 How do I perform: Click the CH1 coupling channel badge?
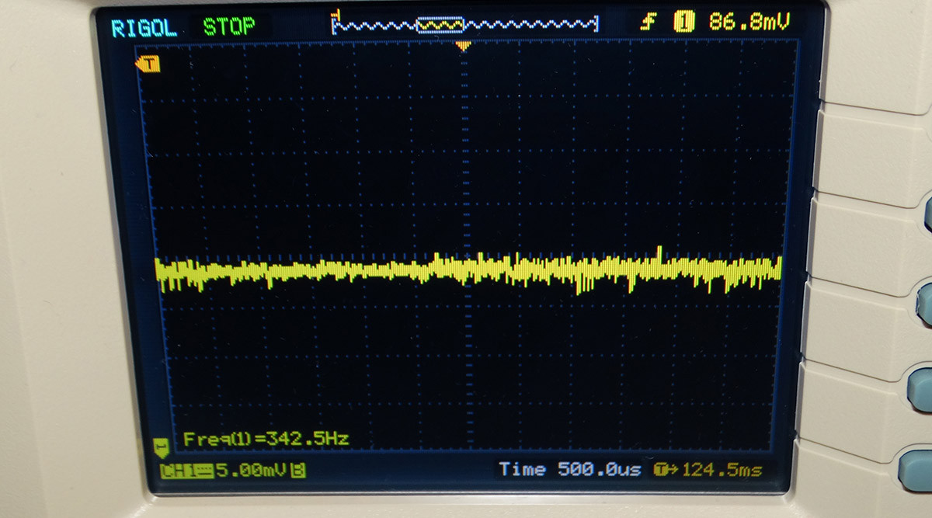tap(186, 470)
